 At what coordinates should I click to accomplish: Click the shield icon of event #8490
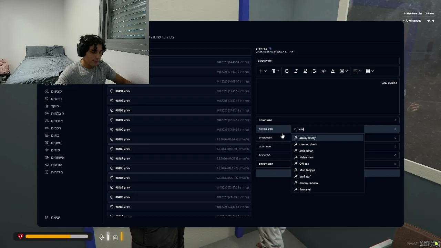pyautogui.click(x=112, y=130)
